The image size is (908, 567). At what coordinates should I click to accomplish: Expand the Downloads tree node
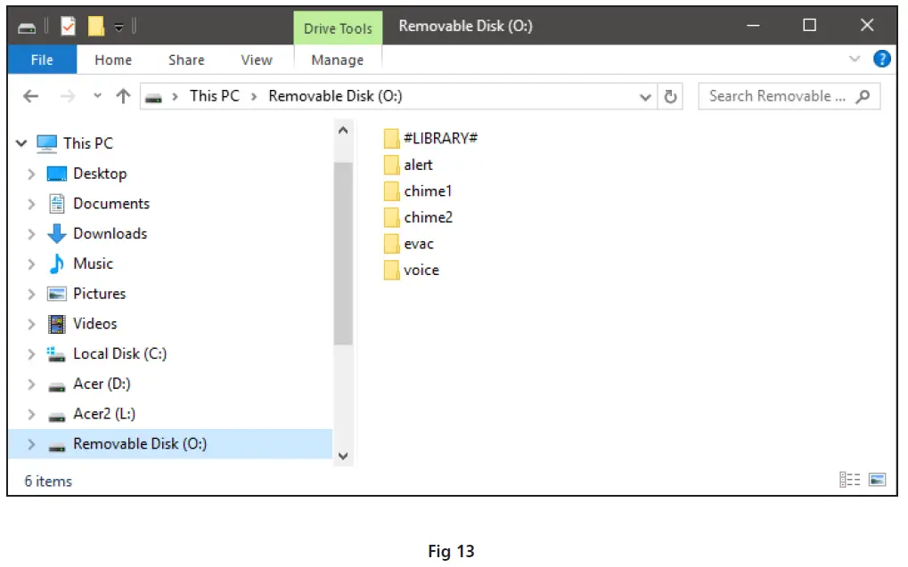pos(31,234)
